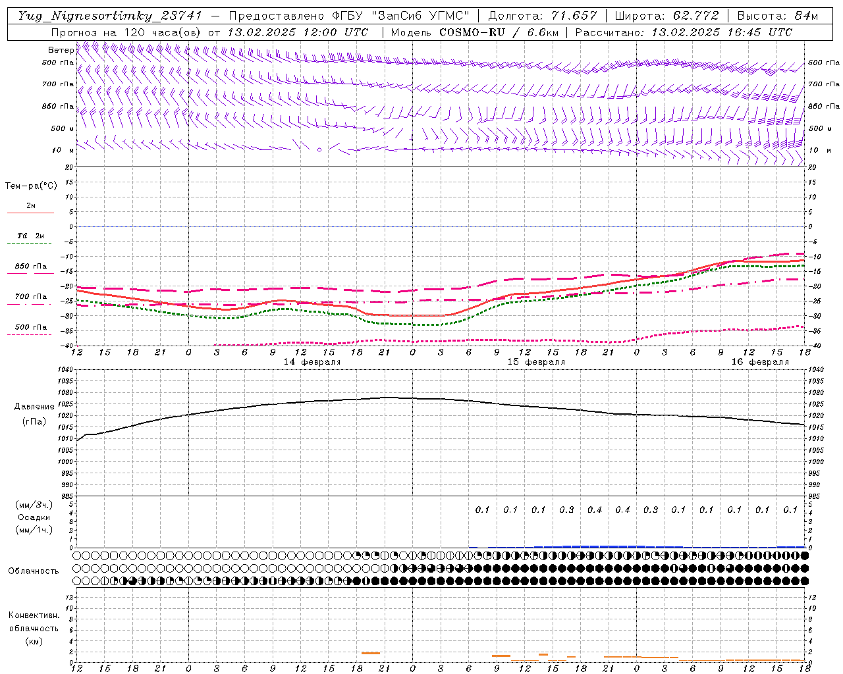Viewport: 843px width, 674px height.
Task: Click the 500 гПа temperature legend entry
Action: pos(30,327)
